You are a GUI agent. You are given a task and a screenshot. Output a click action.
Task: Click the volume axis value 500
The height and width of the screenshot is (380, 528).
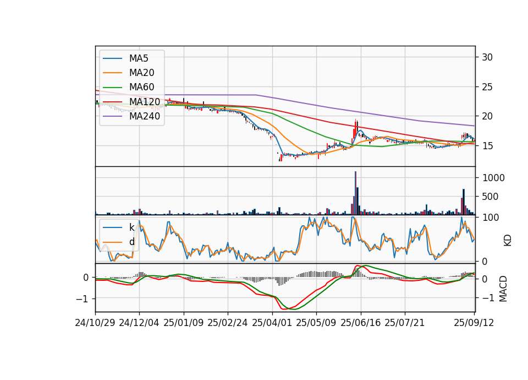tap(490, 197)
